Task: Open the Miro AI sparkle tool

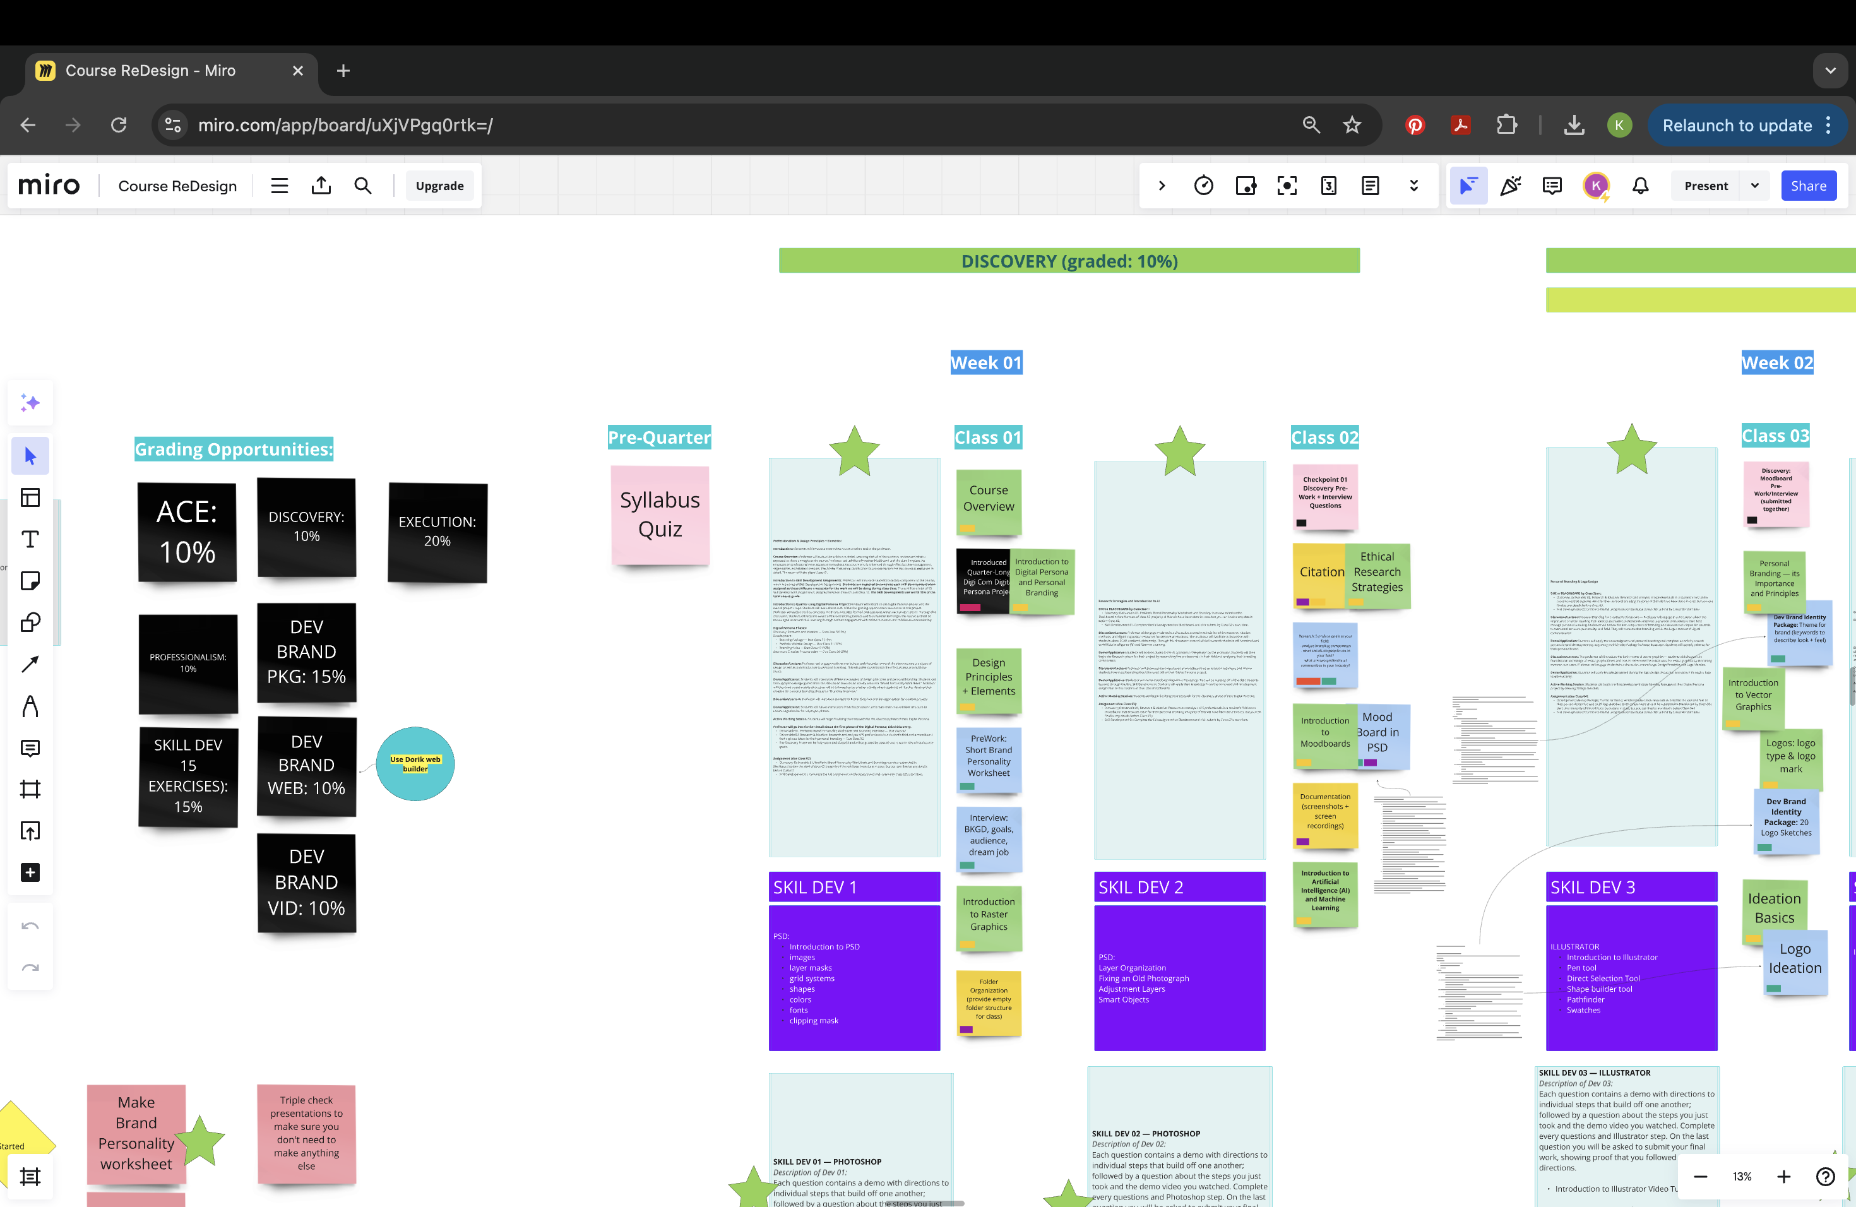Action: click(30, 403)
